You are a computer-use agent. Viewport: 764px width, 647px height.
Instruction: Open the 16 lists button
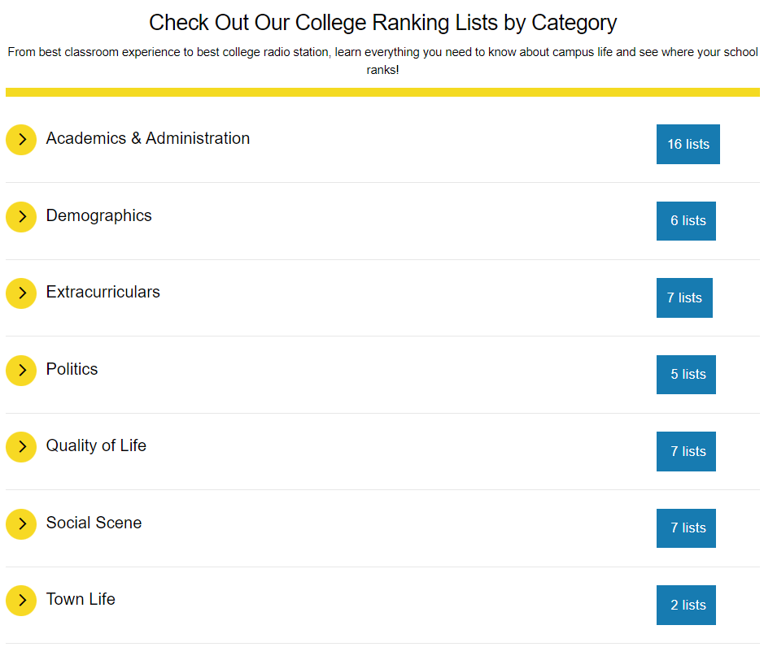pos(688,144)
